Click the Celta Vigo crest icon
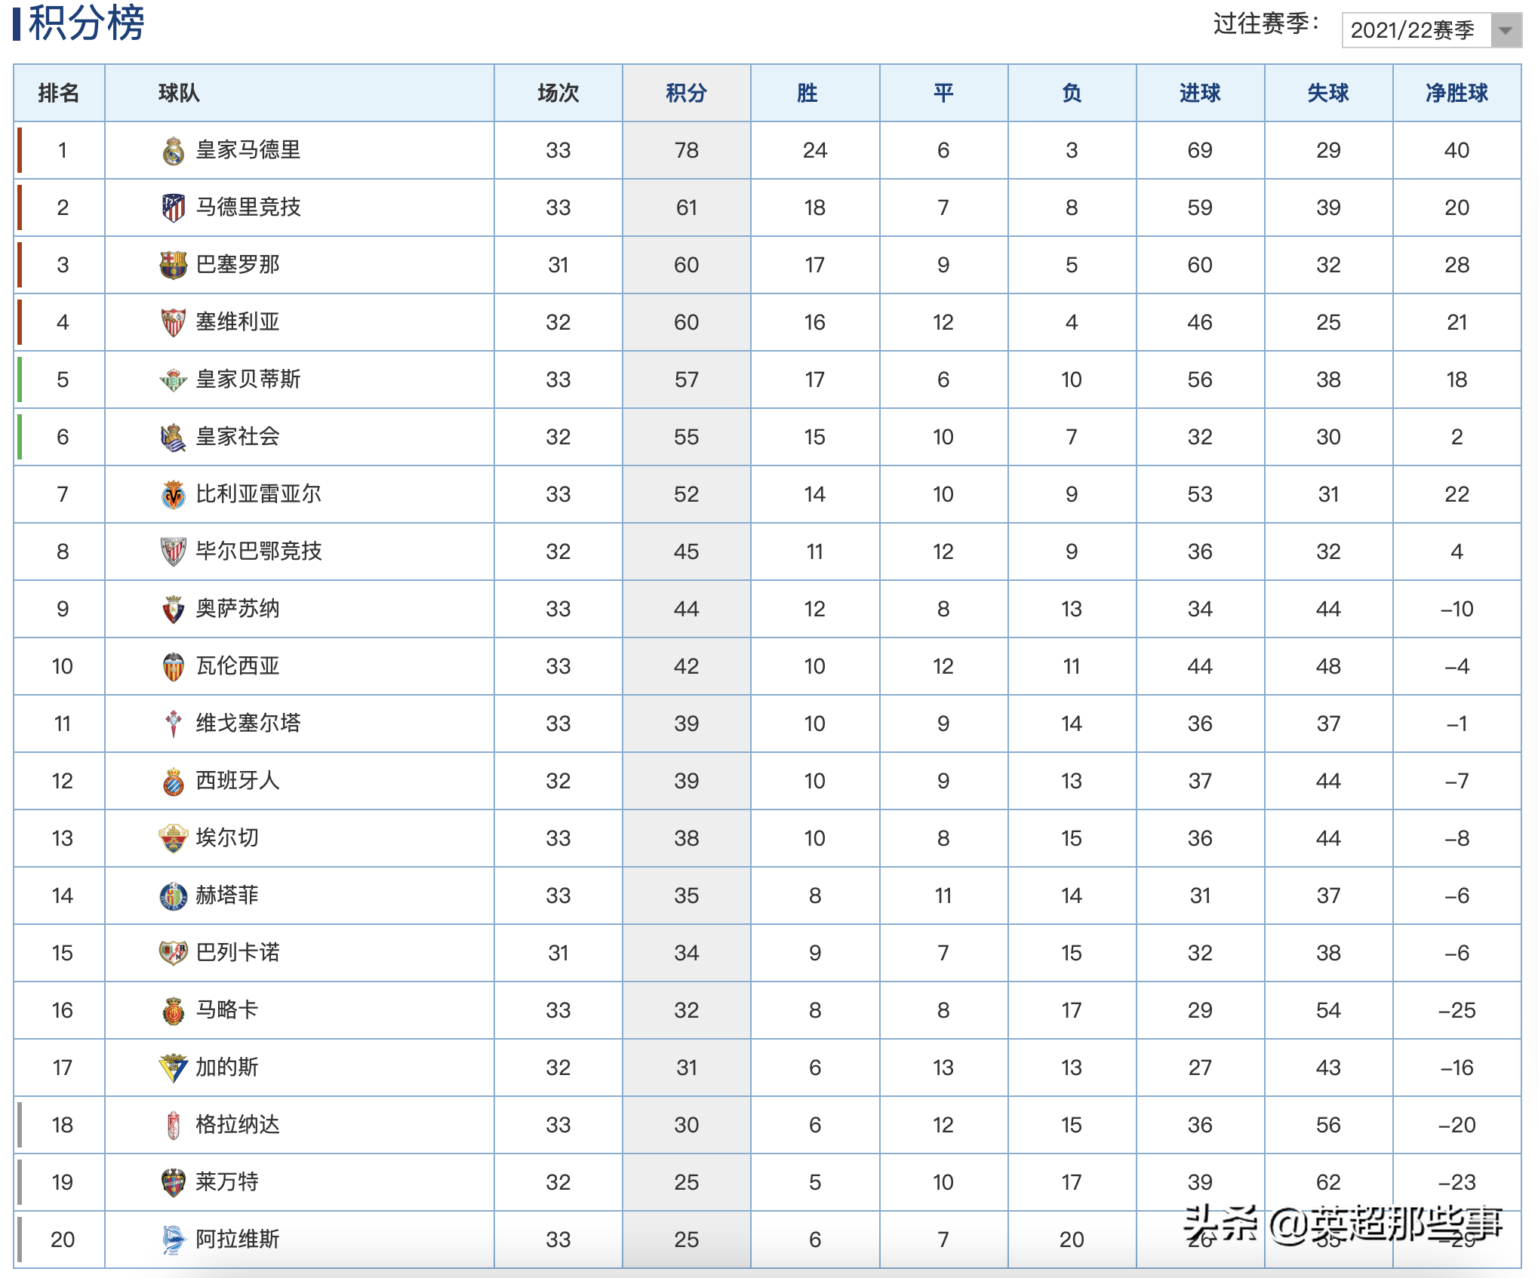The height and width of the screenshot is (1278, 1538). (174, 724)
